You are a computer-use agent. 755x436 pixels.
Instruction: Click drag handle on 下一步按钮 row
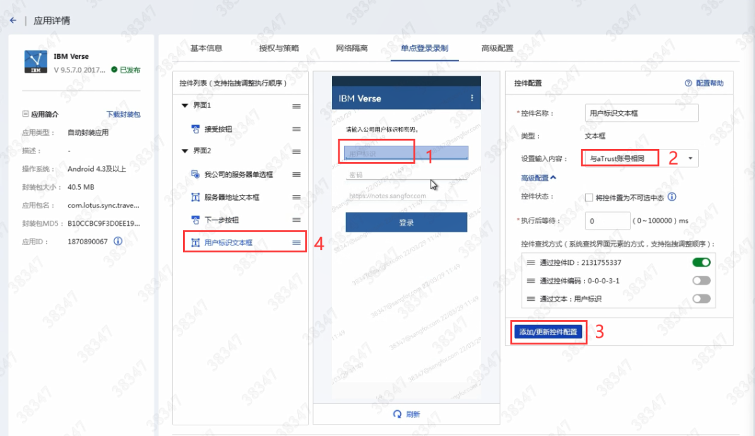[x=297, y=220]
